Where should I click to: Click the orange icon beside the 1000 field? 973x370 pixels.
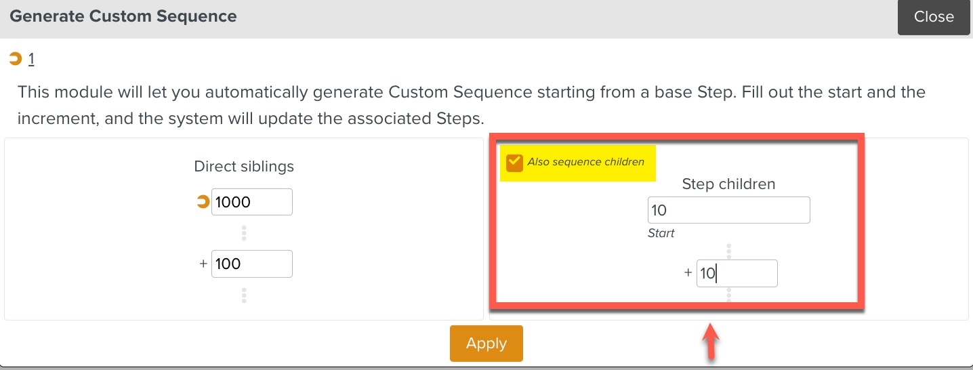pos(203,202)
